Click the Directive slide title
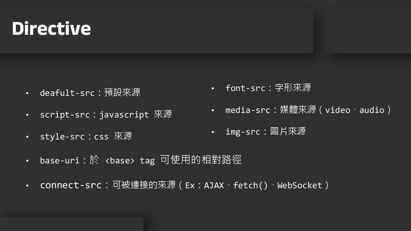The width and height of the screenshot is (411, 231). click(51, 29)
